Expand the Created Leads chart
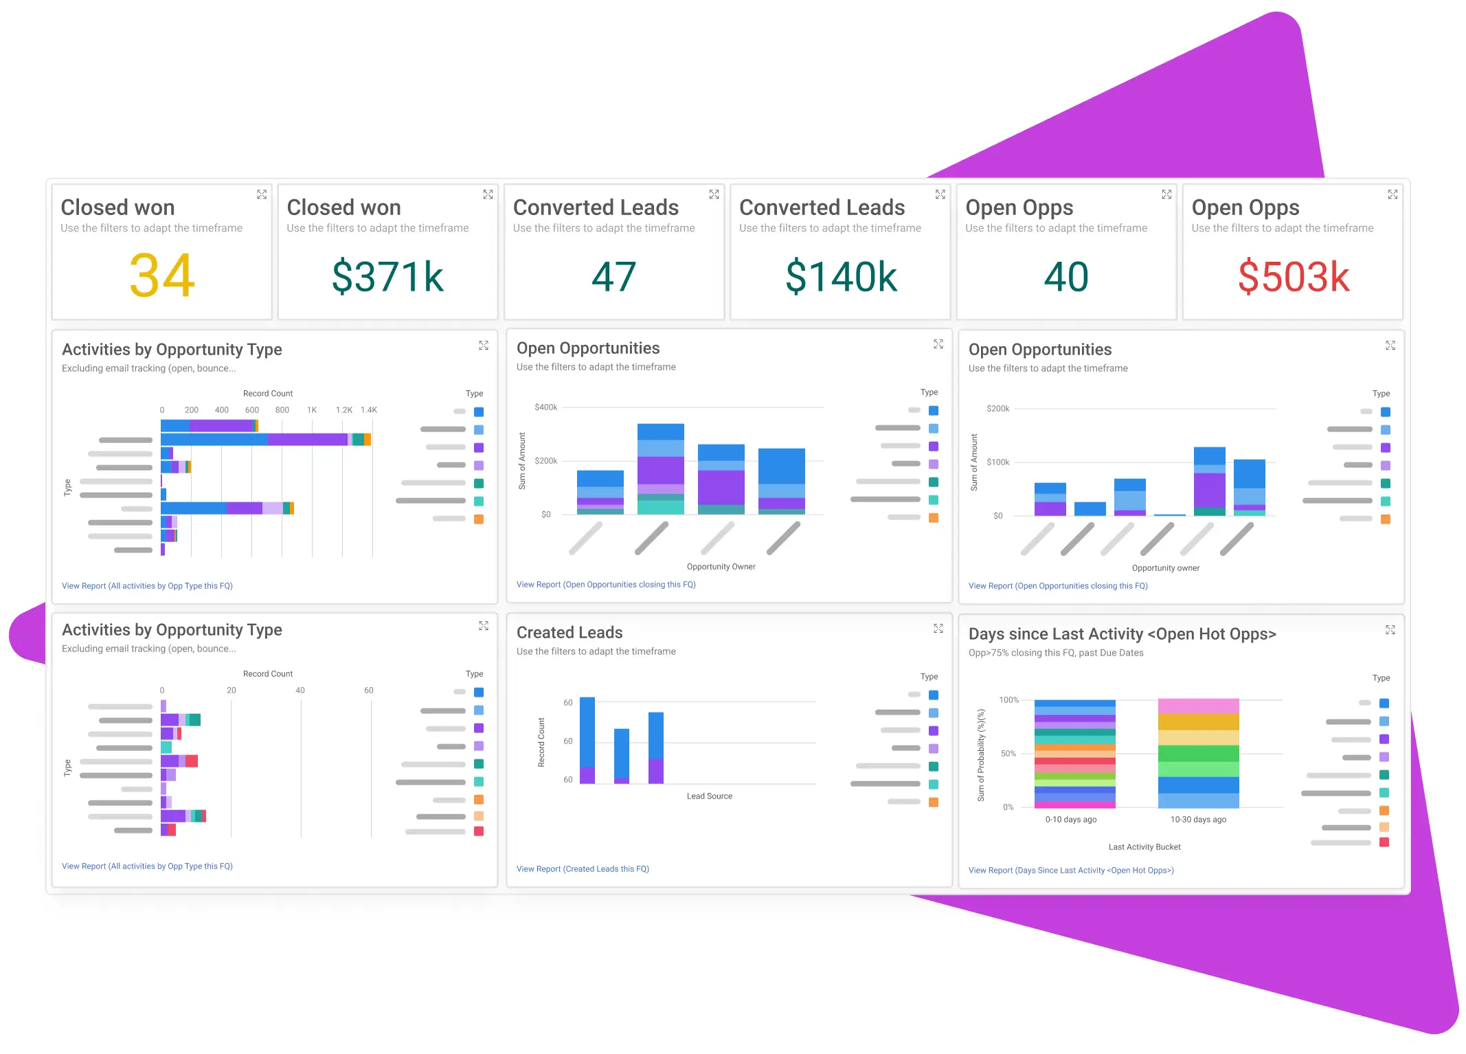The height and width of the screenshot is (1054, 1466). 938,629
